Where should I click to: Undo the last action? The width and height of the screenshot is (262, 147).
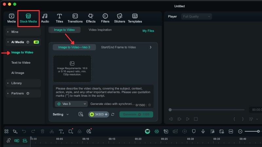click(24, 131)
